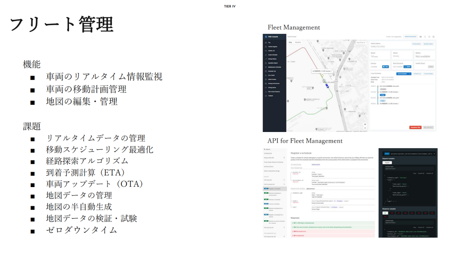Open Cross-Origin Resource Sharing in docs sidebar

tap(274, 162)
